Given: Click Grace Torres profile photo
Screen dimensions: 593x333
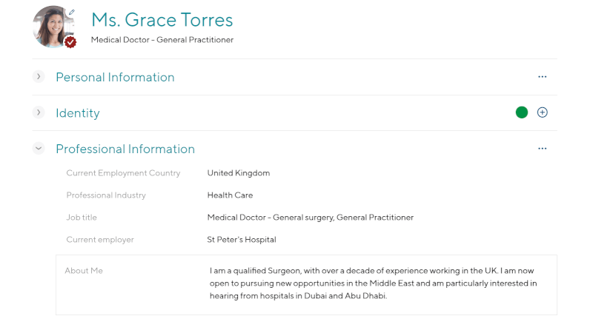Looking at the screenshot, I should click(x=53, y=27).
